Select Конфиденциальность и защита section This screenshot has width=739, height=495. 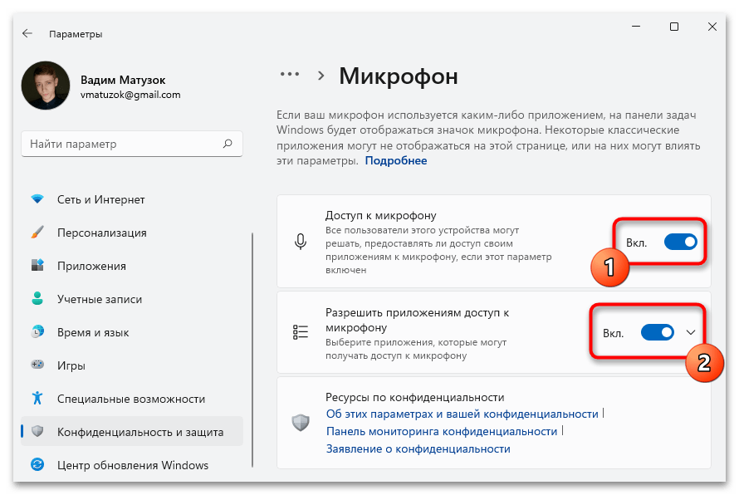click(132, 431)
